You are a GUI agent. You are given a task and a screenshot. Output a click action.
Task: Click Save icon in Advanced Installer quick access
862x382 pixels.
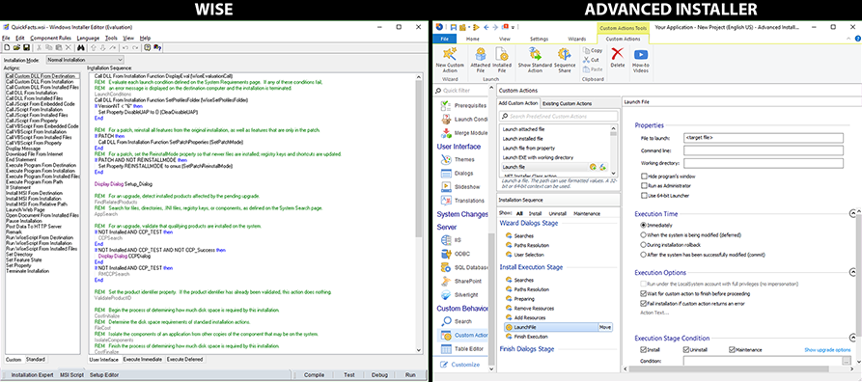454,26
